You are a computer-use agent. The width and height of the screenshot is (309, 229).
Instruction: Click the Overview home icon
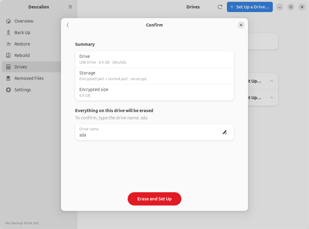pos(8,21)
